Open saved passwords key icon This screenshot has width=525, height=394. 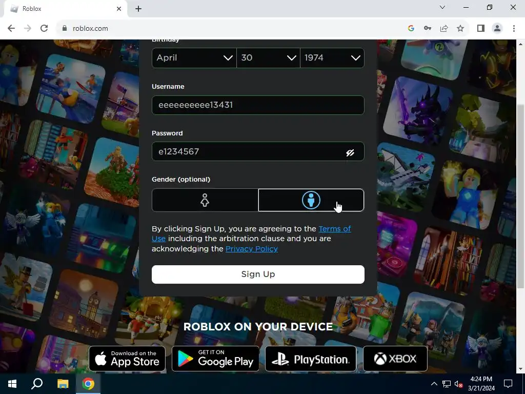pos(428,29)
